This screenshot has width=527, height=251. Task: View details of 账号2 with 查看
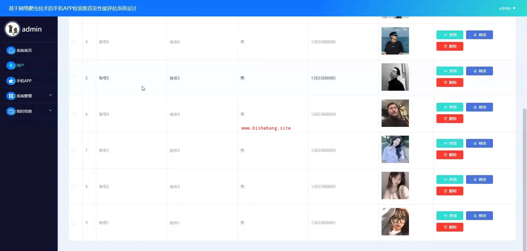[450, 179]
